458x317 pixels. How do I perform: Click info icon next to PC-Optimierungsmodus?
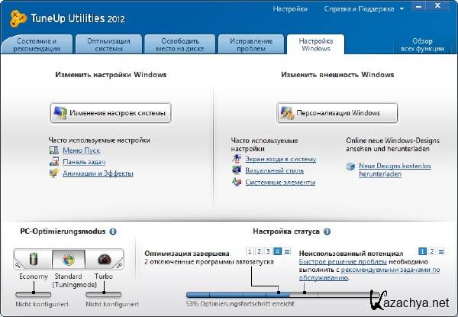pyautogui.click(x=113, y=231)
